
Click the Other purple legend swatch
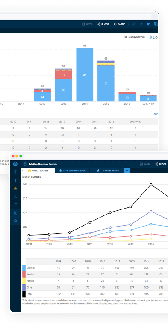click(24, 287)
